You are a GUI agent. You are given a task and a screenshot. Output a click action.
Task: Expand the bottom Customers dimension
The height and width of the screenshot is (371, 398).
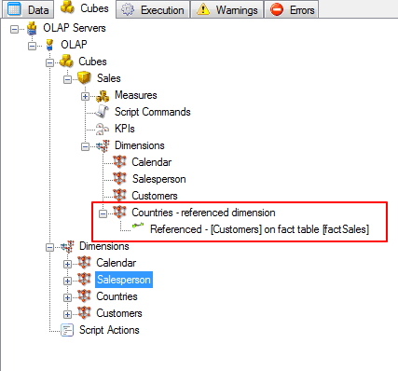[67, 314]
